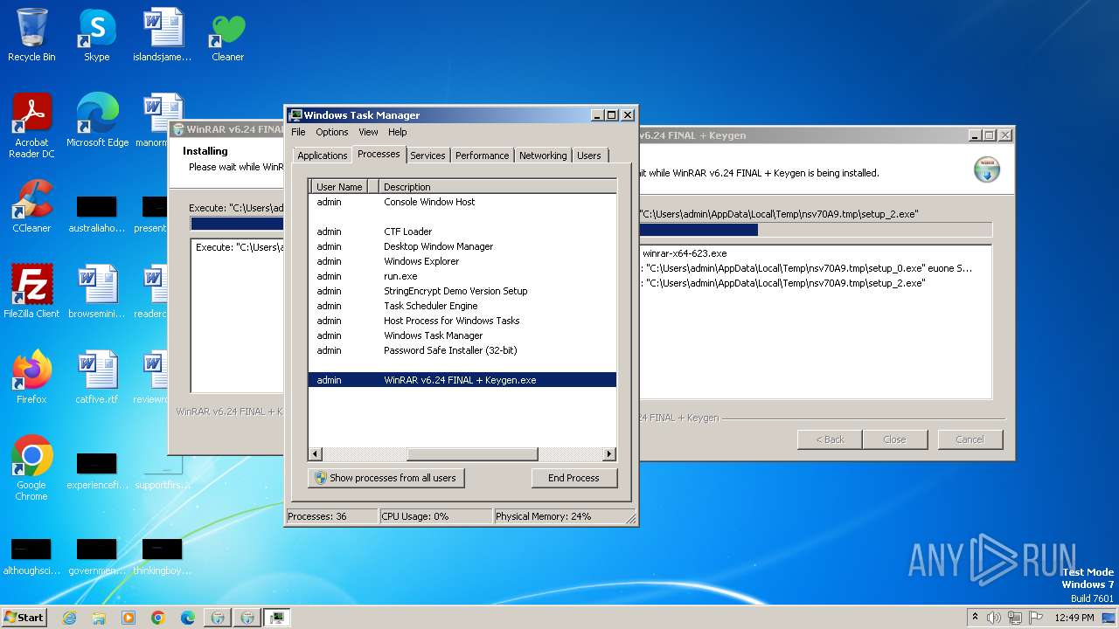
Task: Switch to the Networking tab
Action: click(543, 156)
